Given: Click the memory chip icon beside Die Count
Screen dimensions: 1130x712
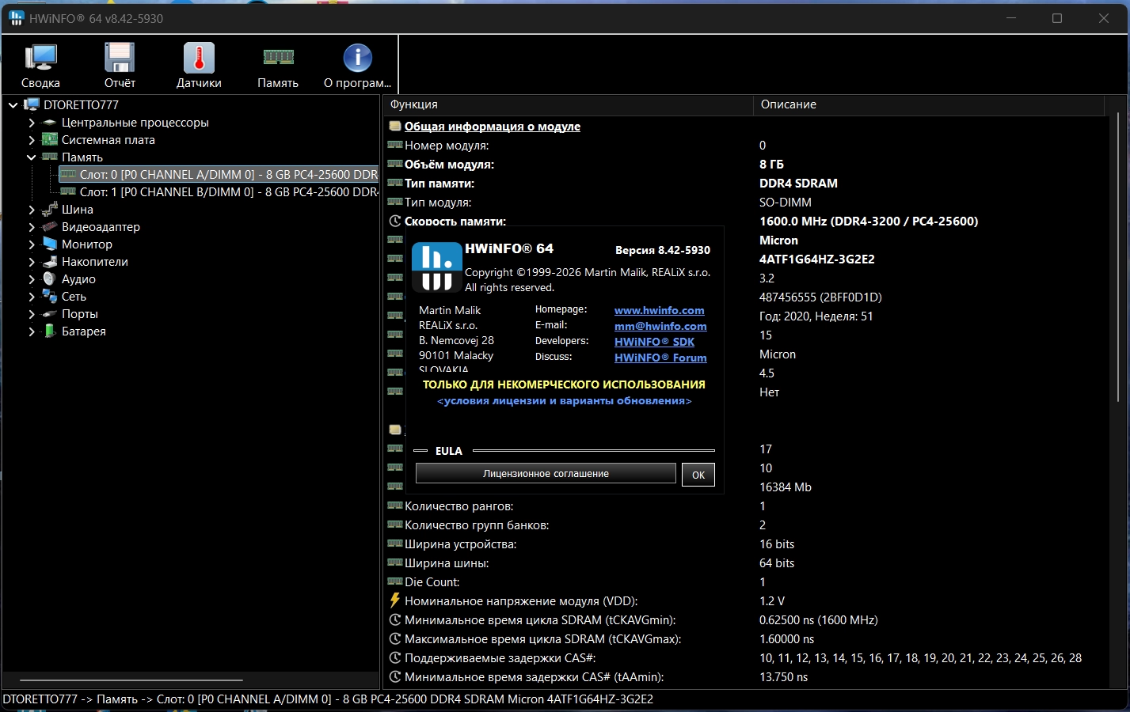Looking at the screenshot, I should click(395, 581).
